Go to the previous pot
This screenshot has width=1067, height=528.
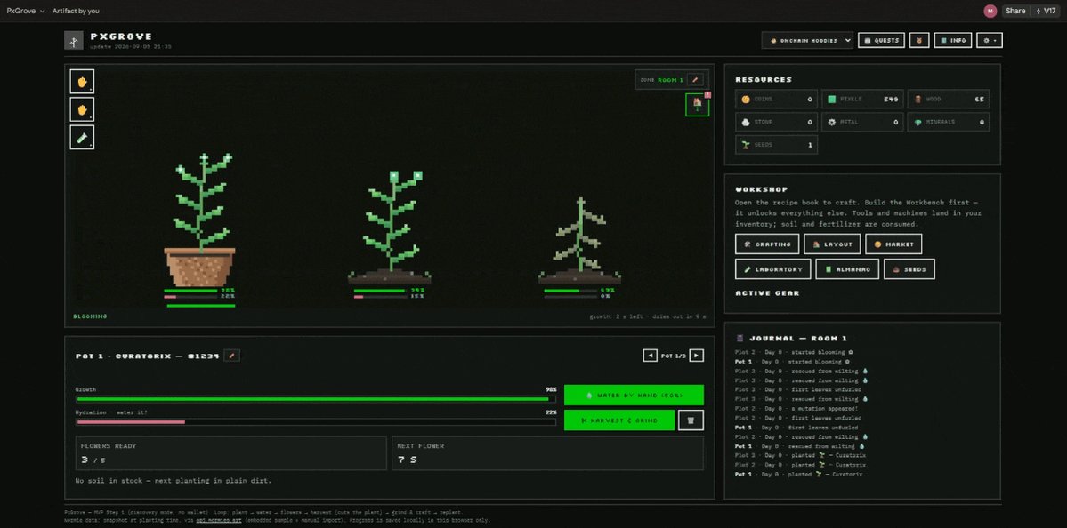click(651, 356)
